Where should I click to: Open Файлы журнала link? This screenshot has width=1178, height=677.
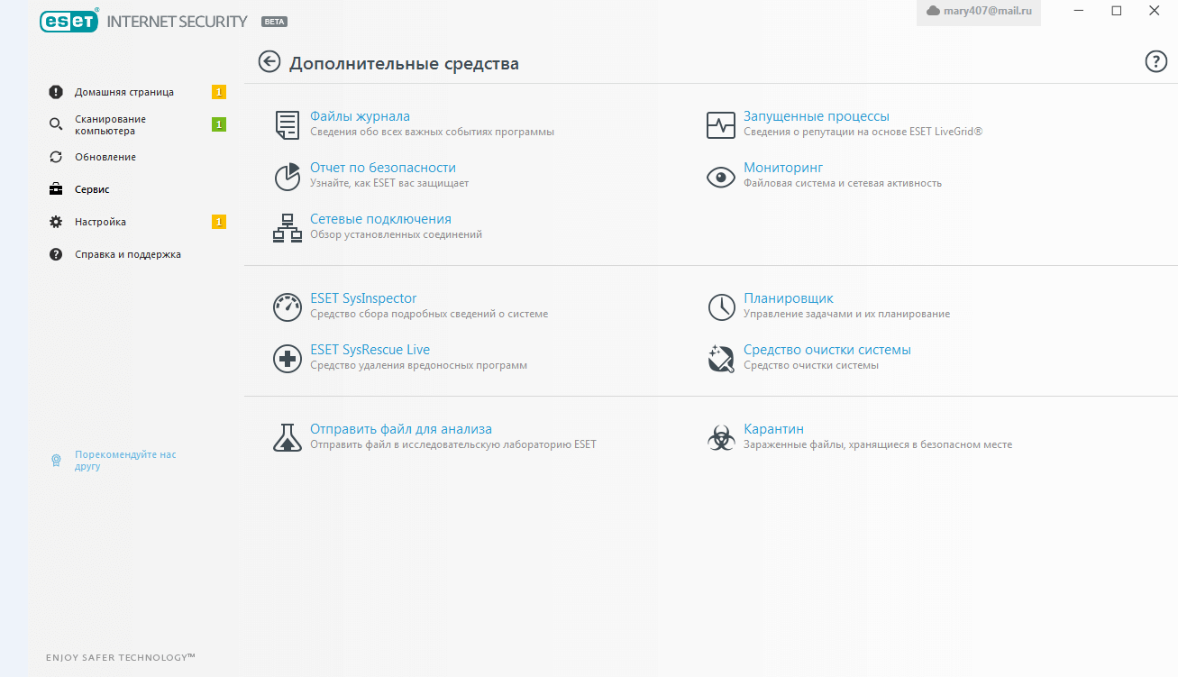tap(360, 116)
